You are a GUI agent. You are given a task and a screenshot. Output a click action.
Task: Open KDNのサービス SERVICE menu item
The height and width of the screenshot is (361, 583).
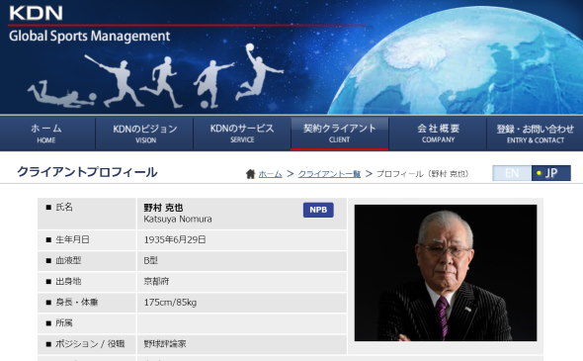pyautogui.click(x=242, y=134)
